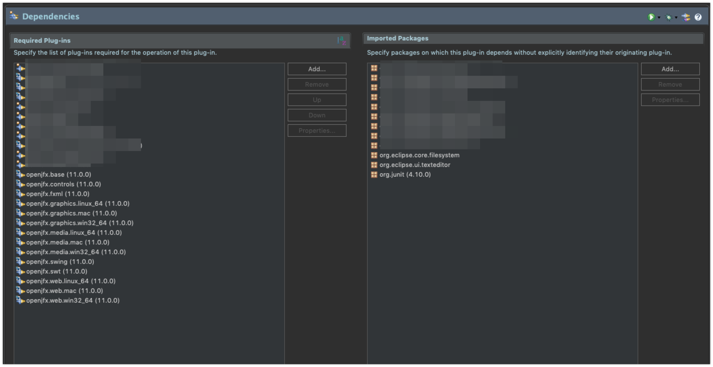Click Add button for Imported Packages
Screen dimensions: 713x367
(670, 69)
